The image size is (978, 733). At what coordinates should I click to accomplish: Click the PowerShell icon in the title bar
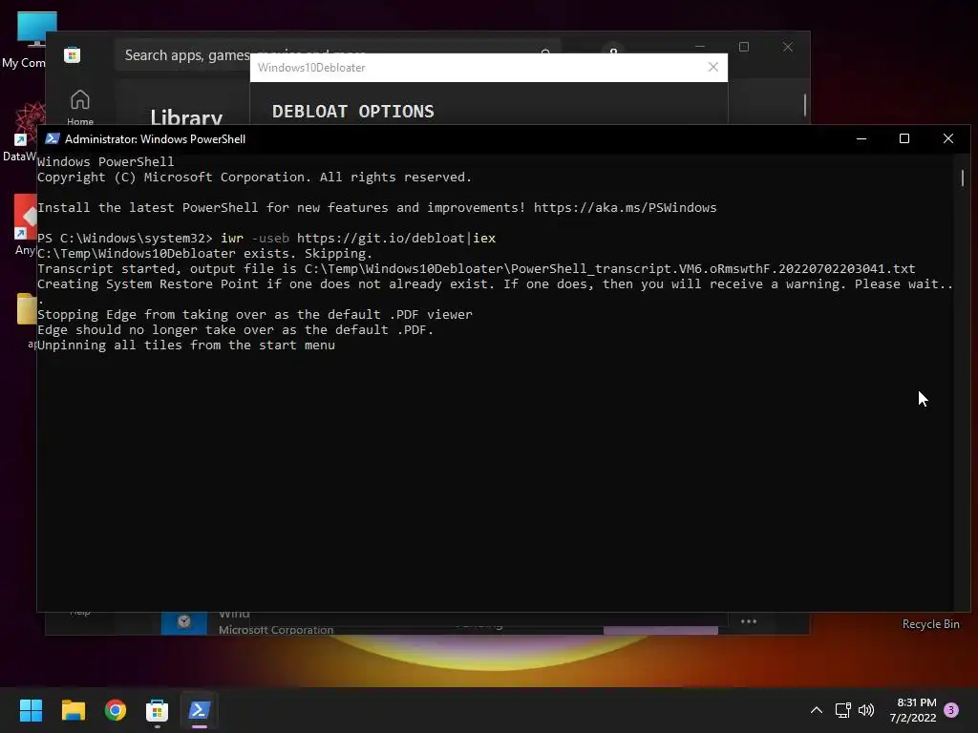(53, 138)
